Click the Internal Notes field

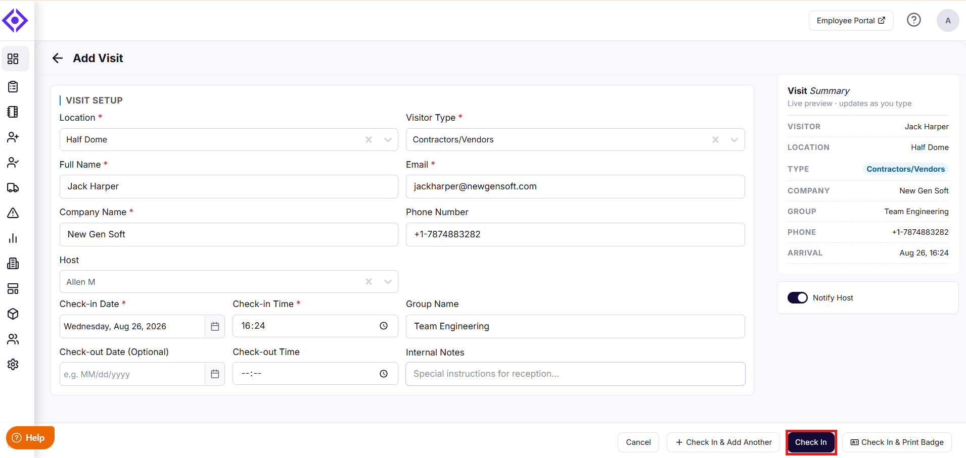[575, 374]
